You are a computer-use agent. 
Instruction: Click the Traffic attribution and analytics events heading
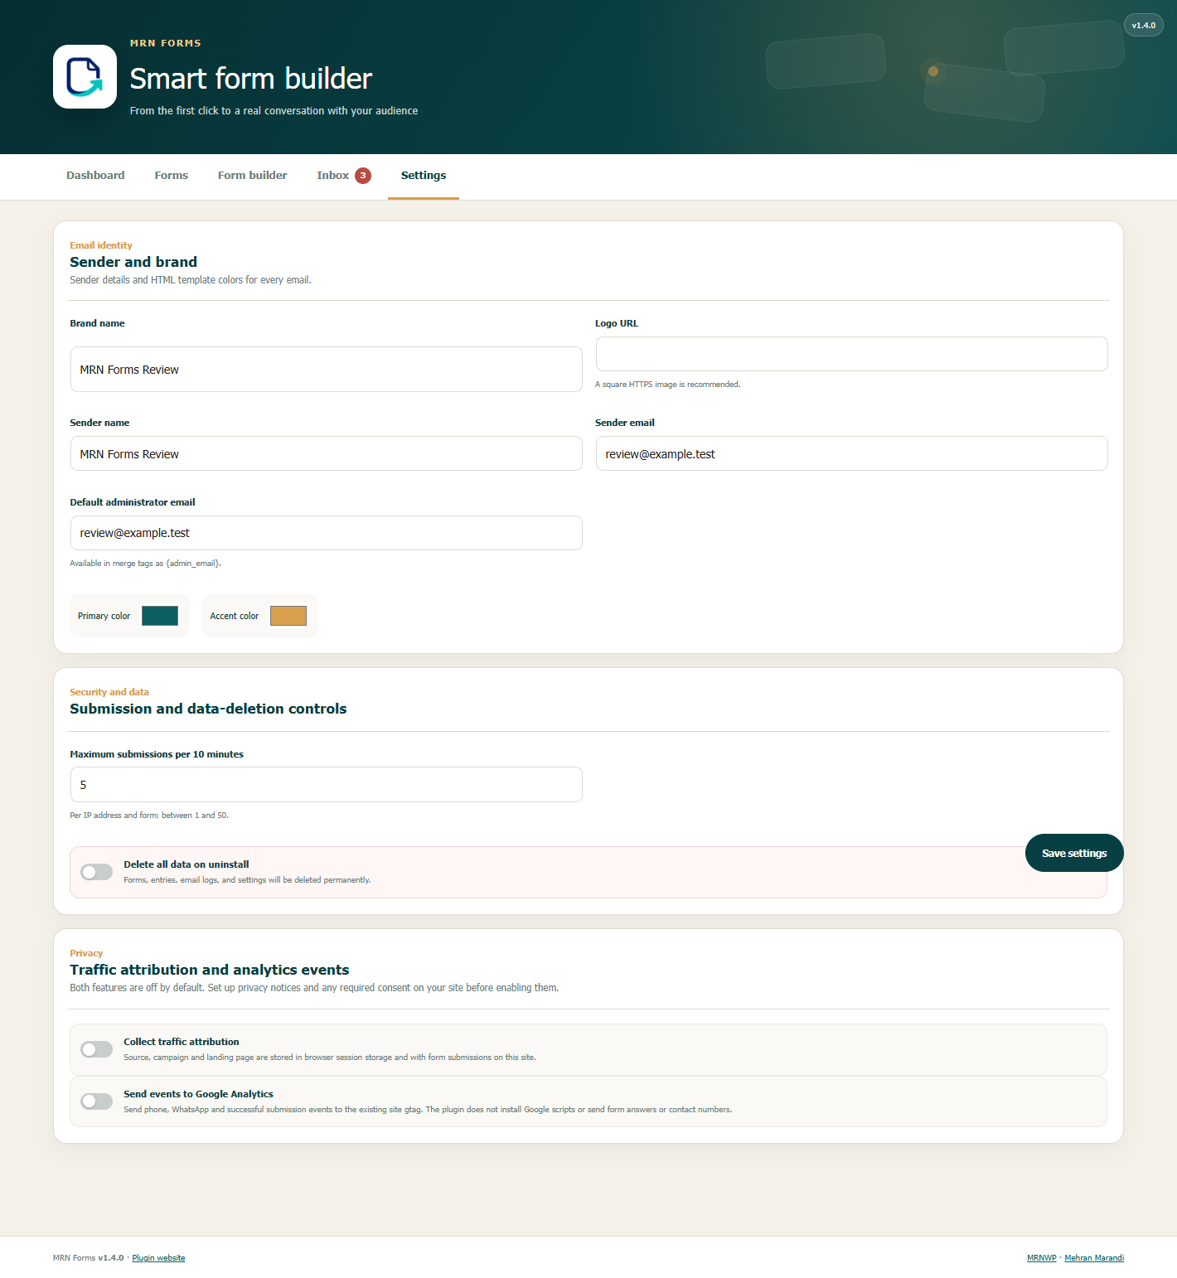pos(210,970)
